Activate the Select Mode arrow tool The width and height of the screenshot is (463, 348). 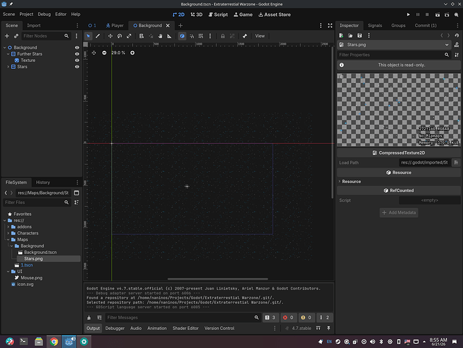(x=88, y=36)
